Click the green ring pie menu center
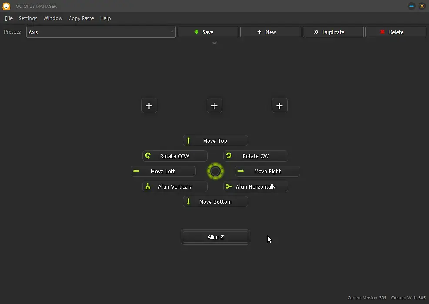 click(215, 171)
